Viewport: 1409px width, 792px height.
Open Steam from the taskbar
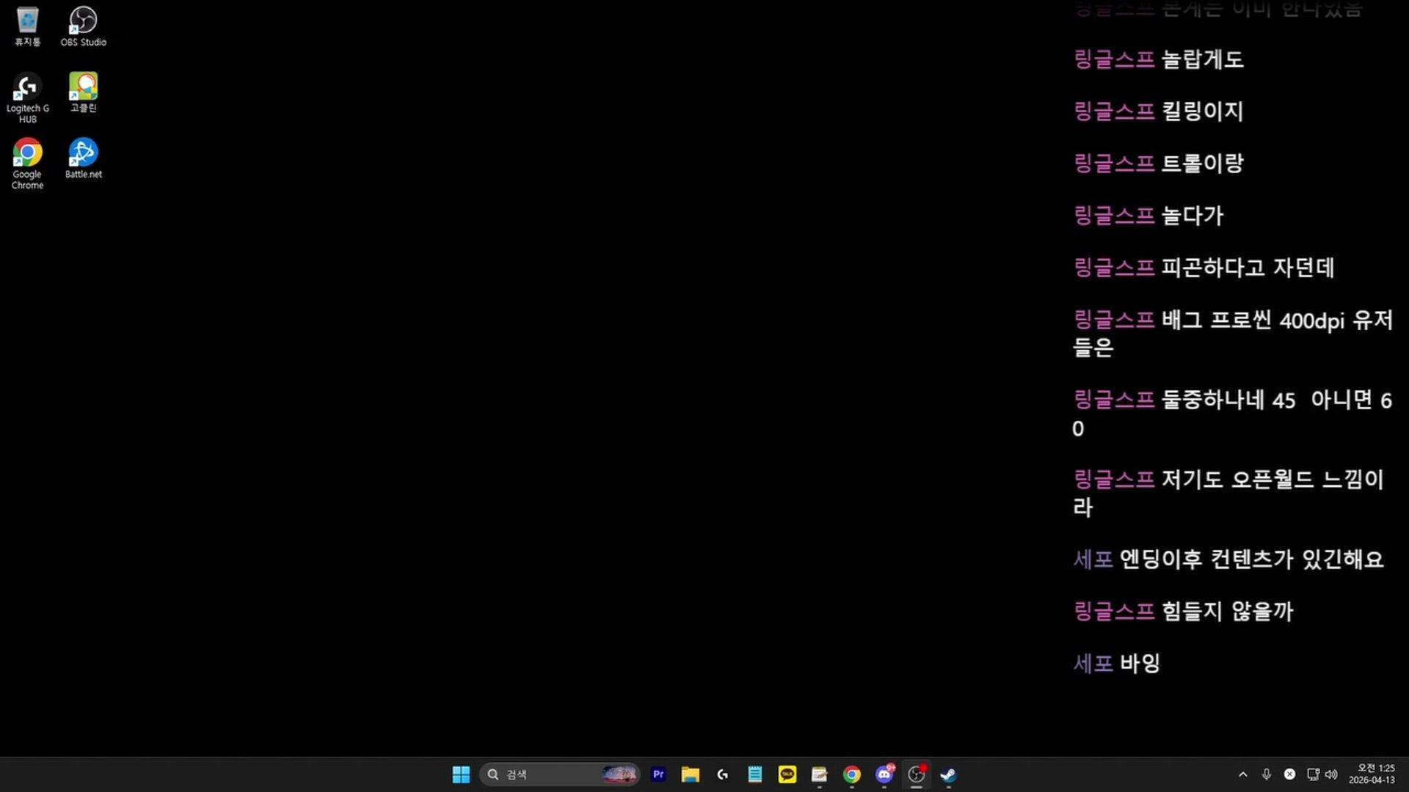949,774
